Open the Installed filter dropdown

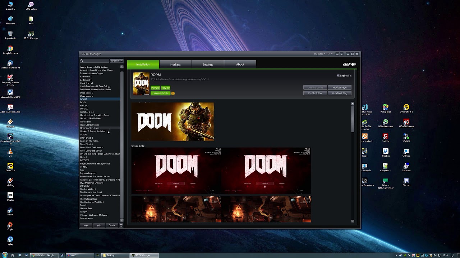click(x=116, y=61)
